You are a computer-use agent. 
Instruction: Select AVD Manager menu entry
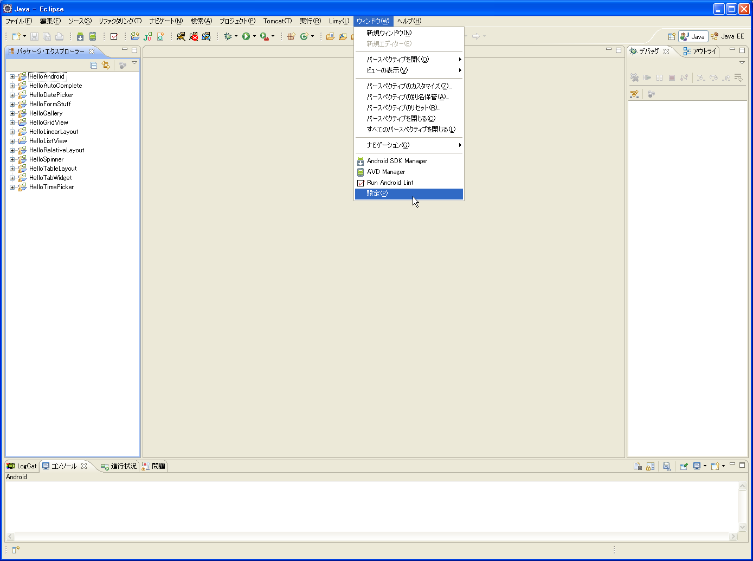(409, 172)
